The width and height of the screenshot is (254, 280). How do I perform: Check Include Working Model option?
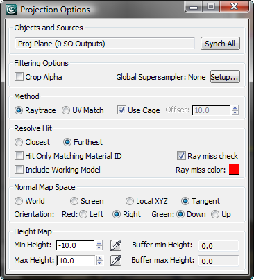point(19,170)
